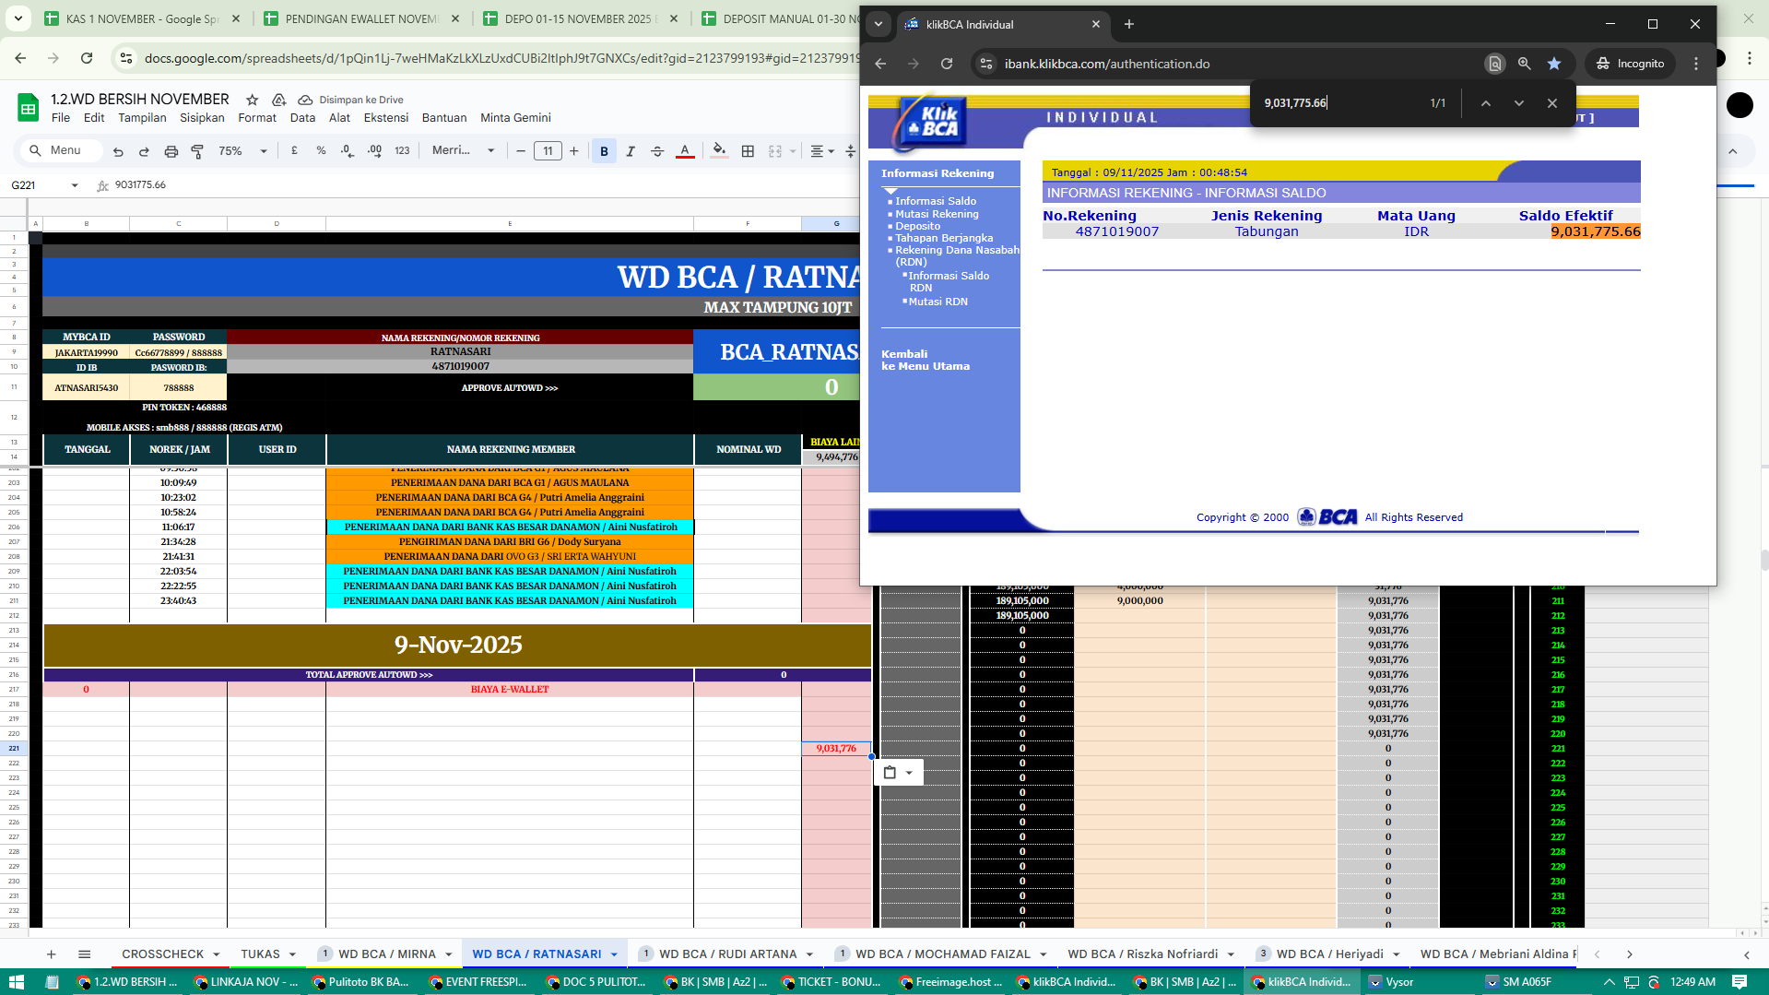Viewport: 1769px width, 995px height.
Task: Click Deposito link in klikBCA
Action: click(917, 226)
